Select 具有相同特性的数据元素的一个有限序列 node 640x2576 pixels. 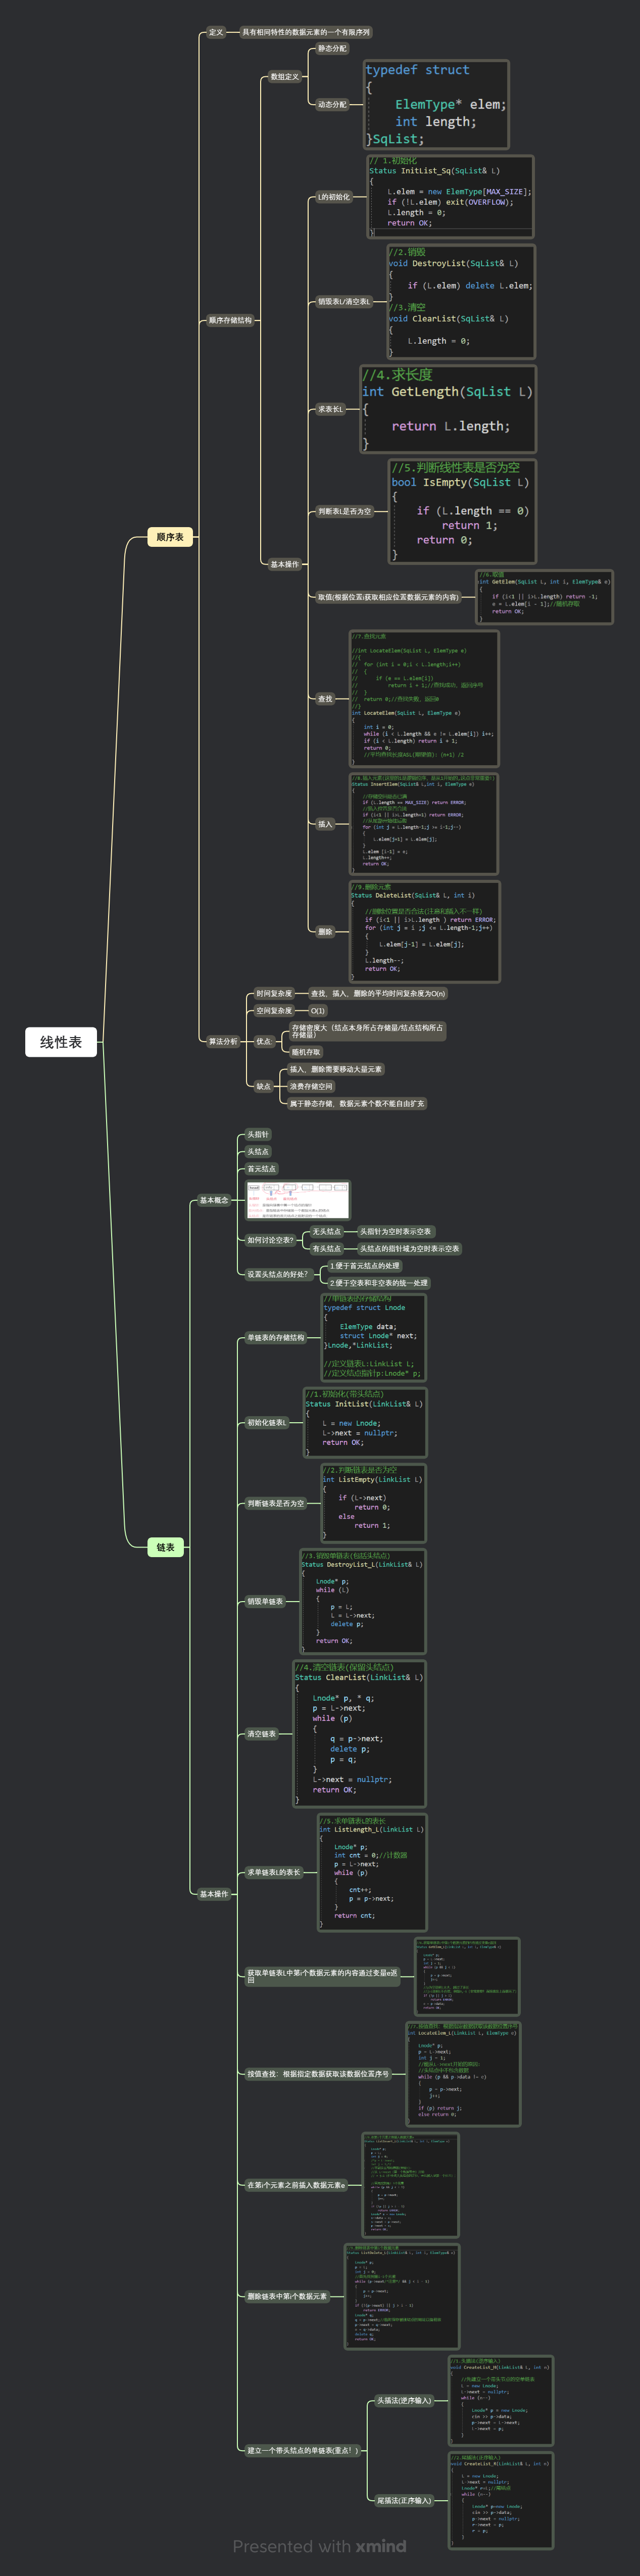(306, 32)
